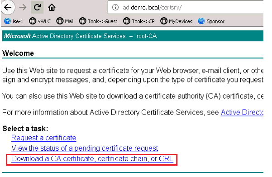Open the Active Directory documentation link
The height and width of the screenshot is (177, 272).
242,112
